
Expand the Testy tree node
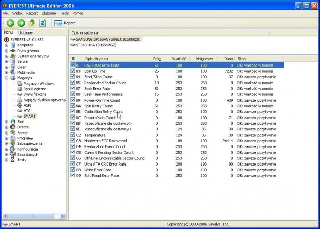click(7, 160)
